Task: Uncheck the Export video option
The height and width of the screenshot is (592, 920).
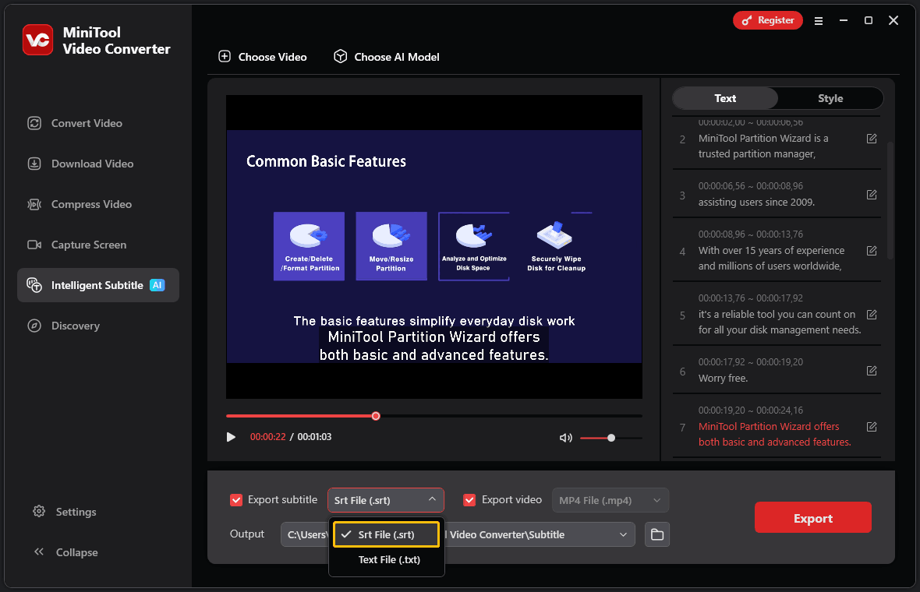Action: pyautogui.click(x=469, y=499)
